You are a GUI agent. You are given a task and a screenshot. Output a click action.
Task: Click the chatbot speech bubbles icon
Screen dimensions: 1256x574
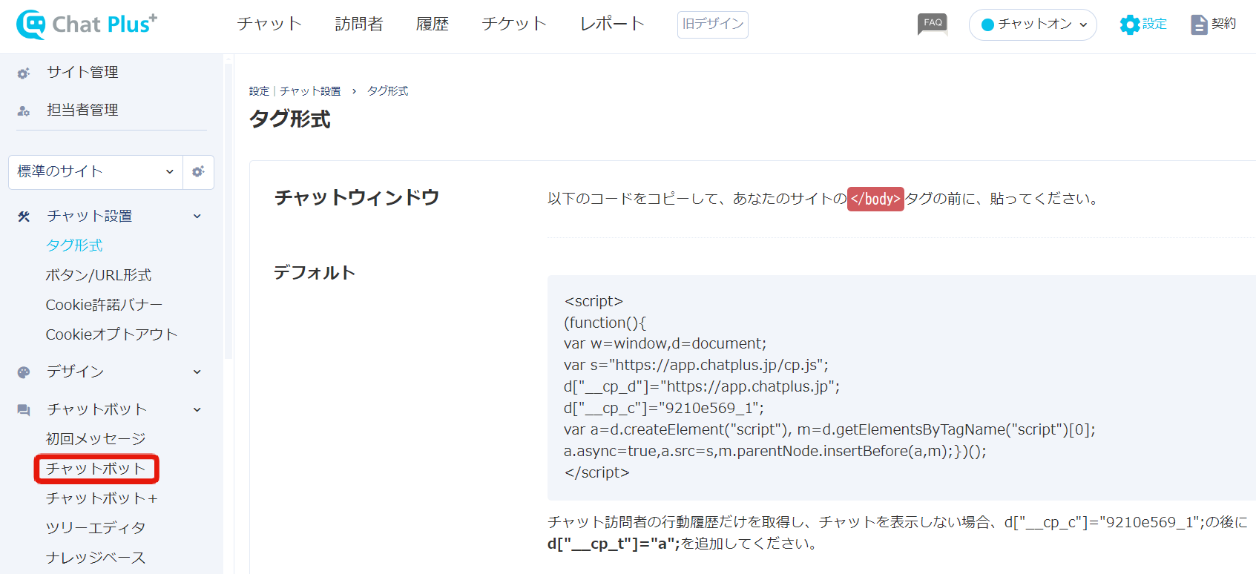click(24, 410)
